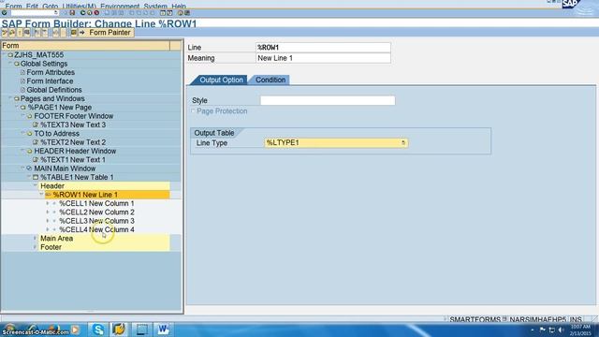Image resolution: width=599 pixels, height=337 pixels.
Task: Collapse the Header section arrow
Action: (x=36, y=185)
